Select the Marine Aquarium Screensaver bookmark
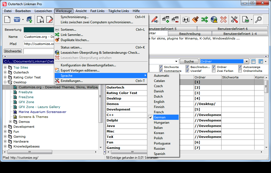271x173 pixels. click(x=42, y=112)
